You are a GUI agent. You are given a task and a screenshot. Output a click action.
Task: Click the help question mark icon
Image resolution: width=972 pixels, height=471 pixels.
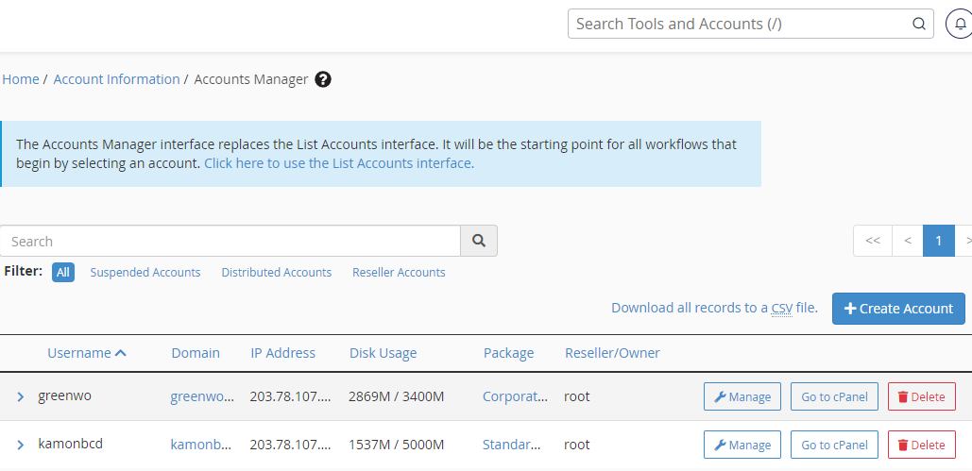[x=323, y=79]
